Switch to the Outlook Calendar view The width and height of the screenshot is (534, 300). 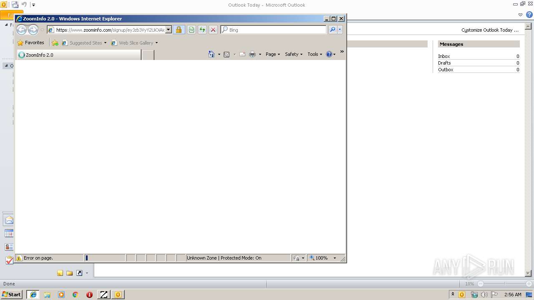[x=9, y=233]
